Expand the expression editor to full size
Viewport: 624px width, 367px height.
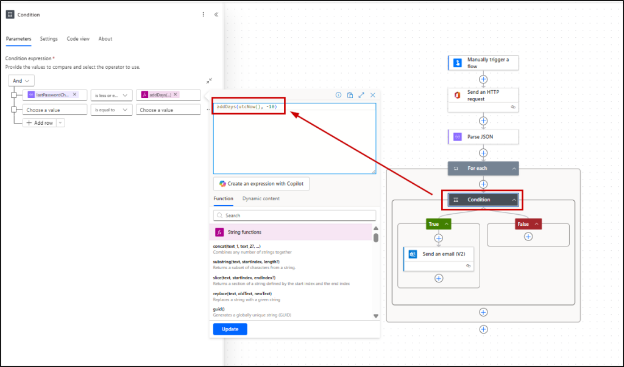coord(361,95)
